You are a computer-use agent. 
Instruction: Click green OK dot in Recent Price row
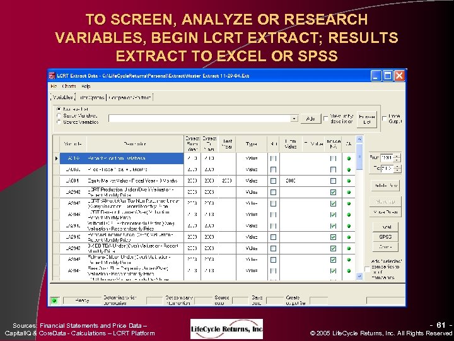(349, 159)
